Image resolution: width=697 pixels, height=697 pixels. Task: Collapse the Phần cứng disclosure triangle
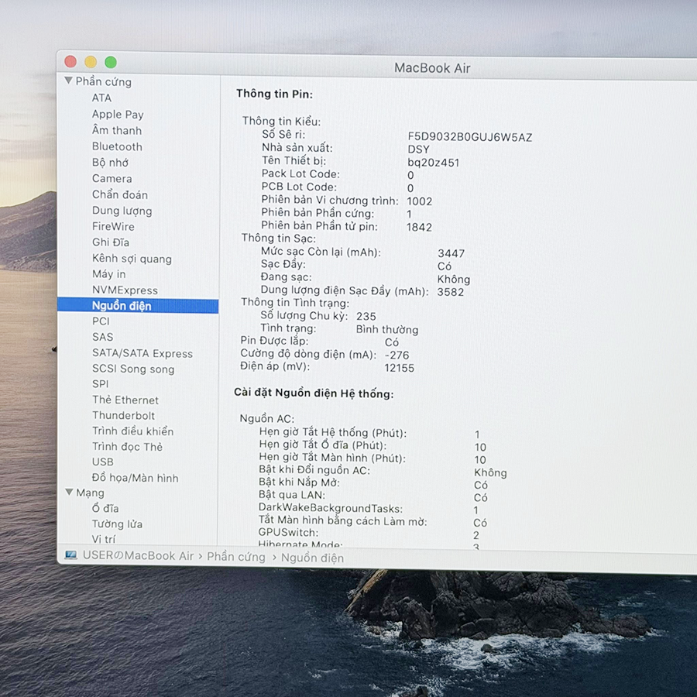coord(69,81)
